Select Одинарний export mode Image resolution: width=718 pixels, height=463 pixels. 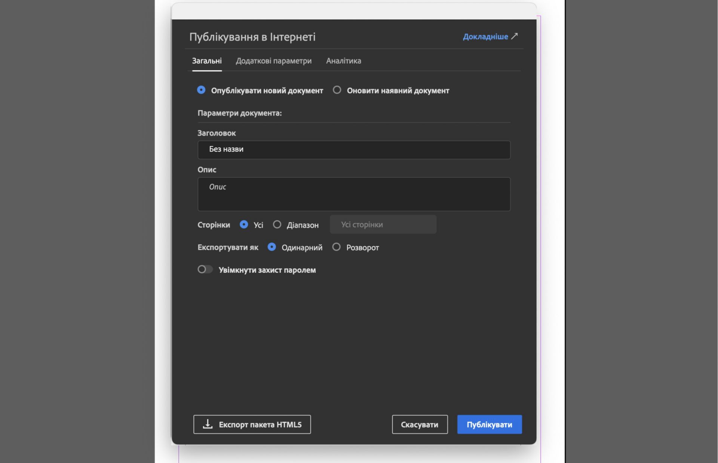pyautogui.click(x=272, y=247)
